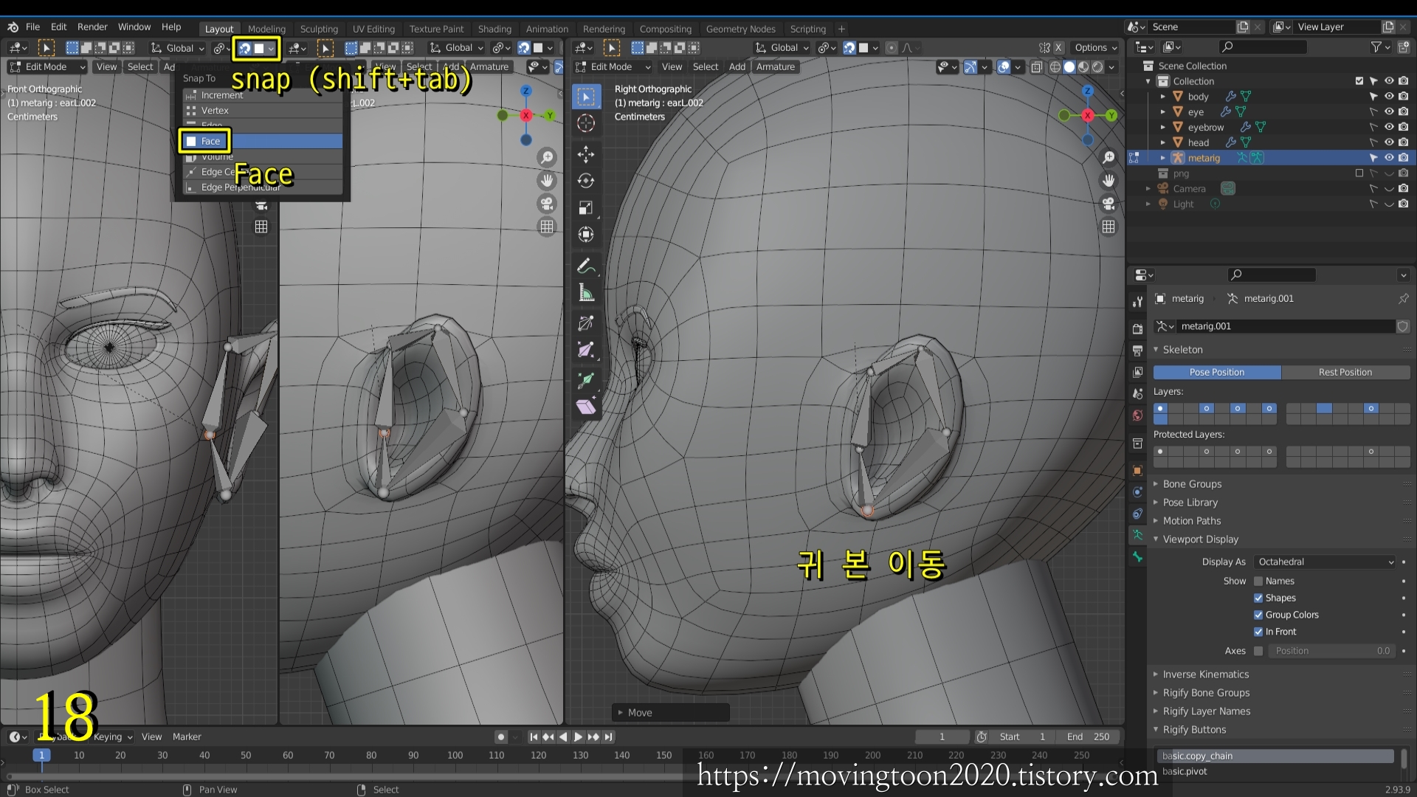The image size is (1417, 797).
Task: Select the Transform tool in right viewport
Action: (586, 235)
